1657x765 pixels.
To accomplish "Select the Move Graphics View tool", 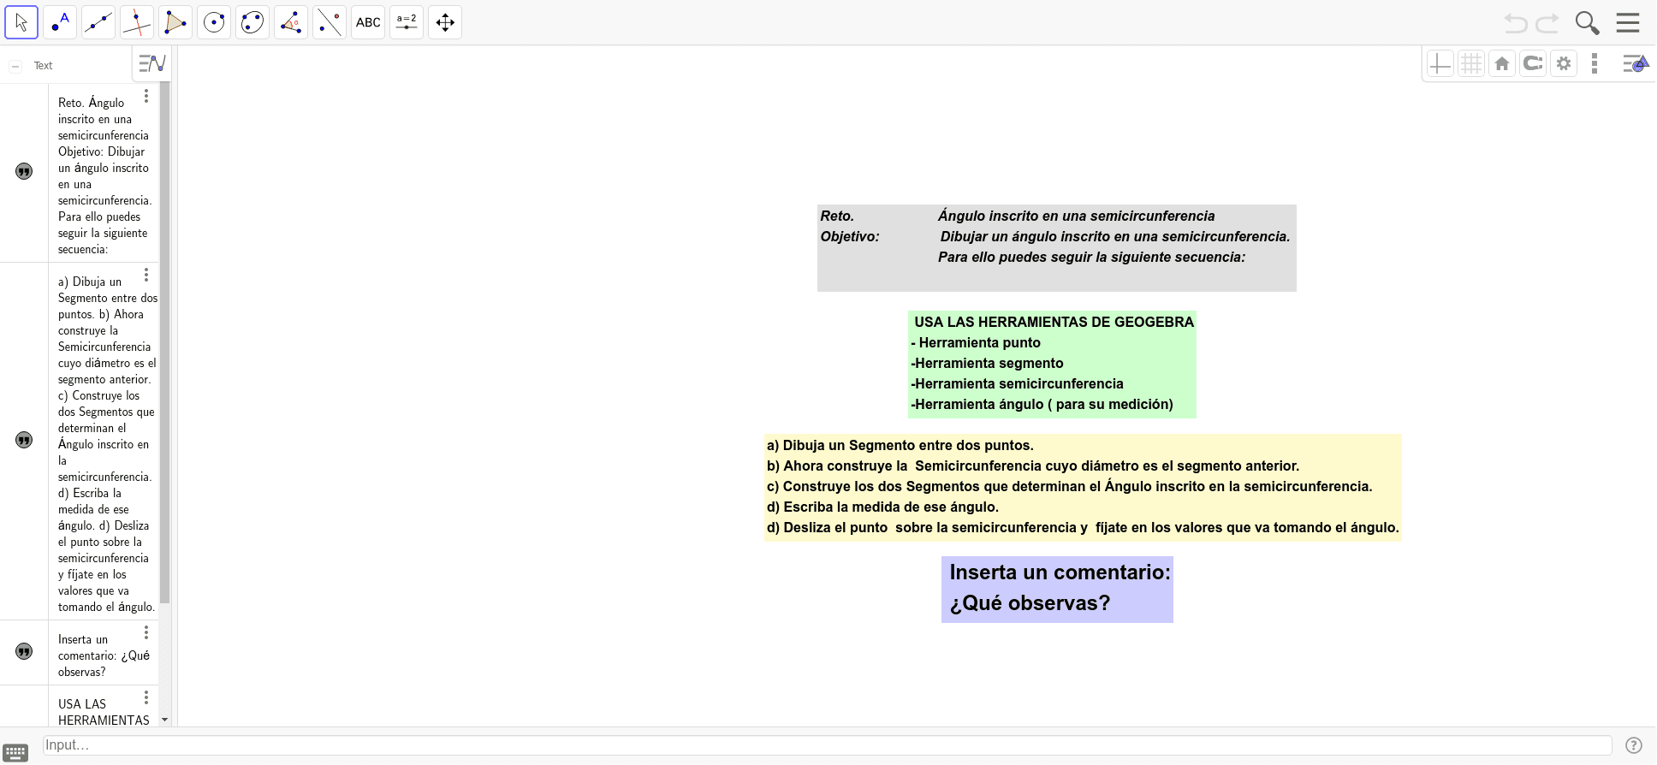I will click(445, 22).
